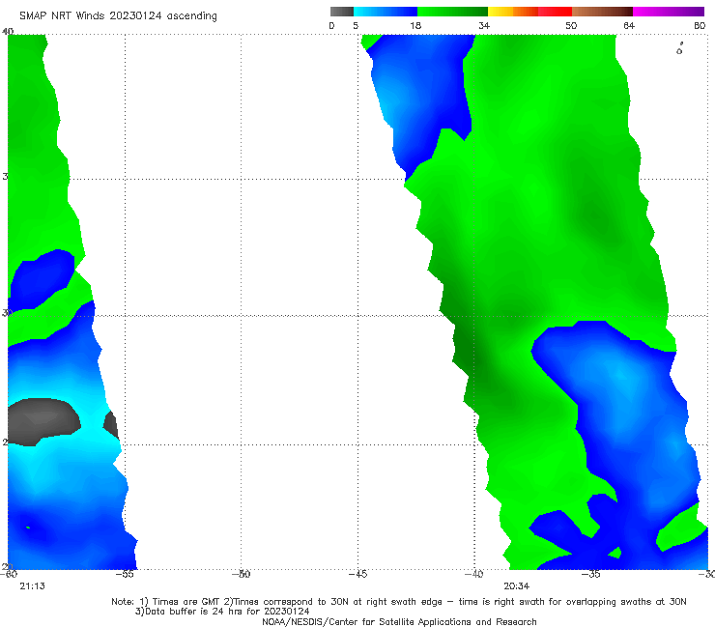Image resolution: width=715 pixels, height=628 pixels.
Task: Click the latitude label 40 at the top left
Action: [x=8, y=32]
